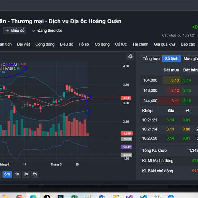Set chart range to 5y
The width and height of the screenshot is (198, 198).
(35, 174)
